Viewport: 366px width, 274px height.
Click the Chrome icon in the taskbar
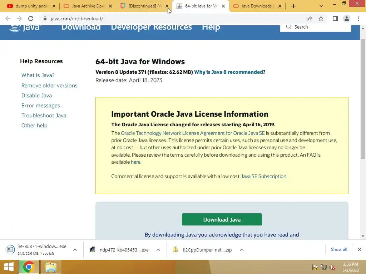pos(29,267)
